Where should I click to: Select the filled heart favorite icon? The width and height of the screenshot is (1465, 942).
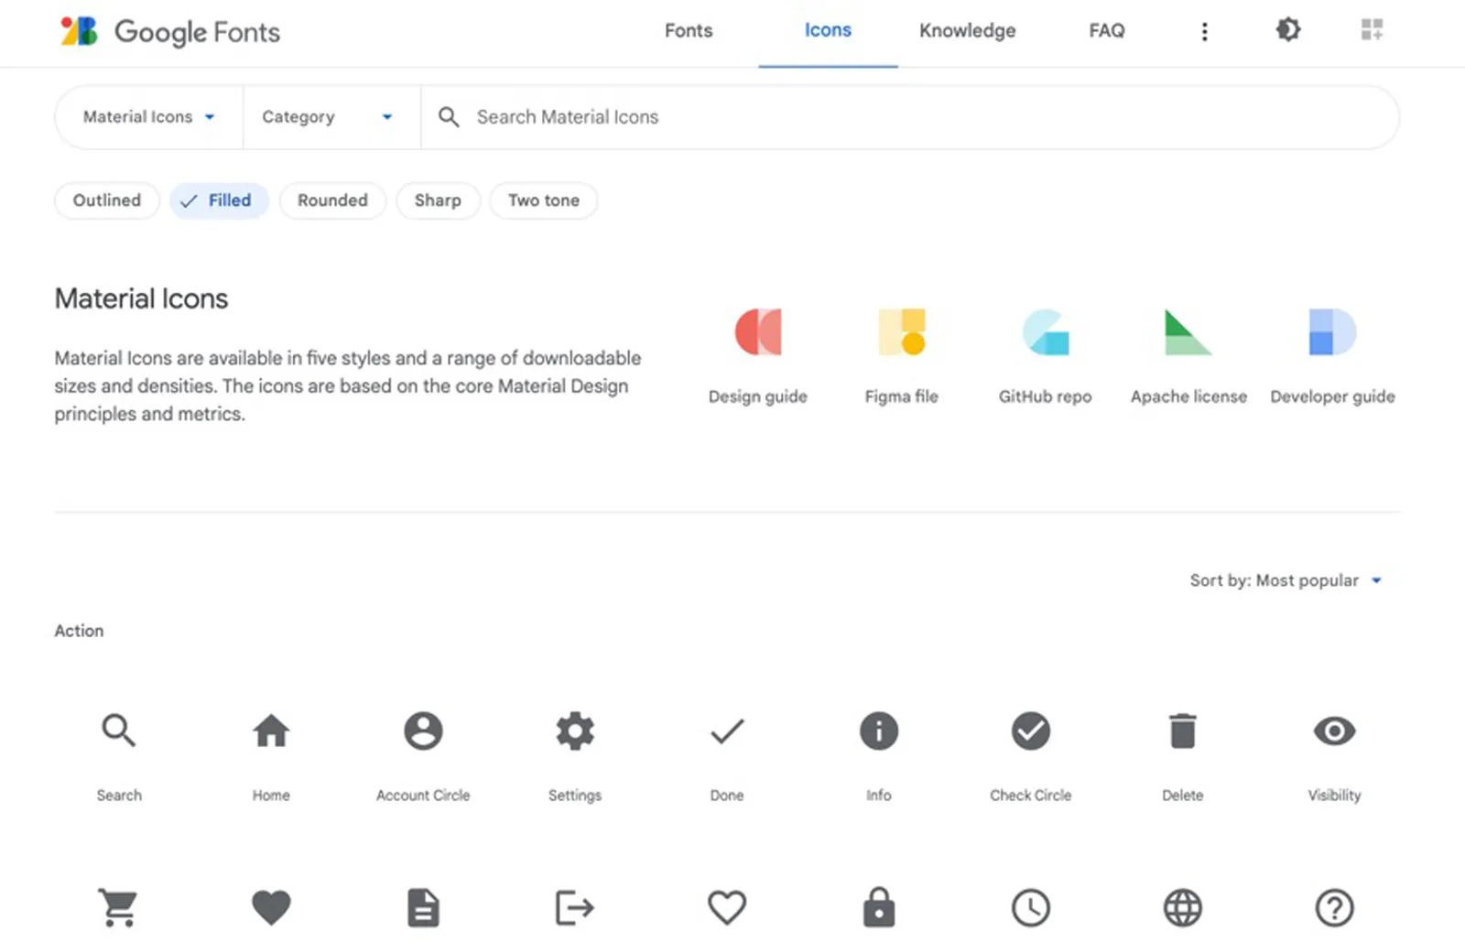coord(271,908)
